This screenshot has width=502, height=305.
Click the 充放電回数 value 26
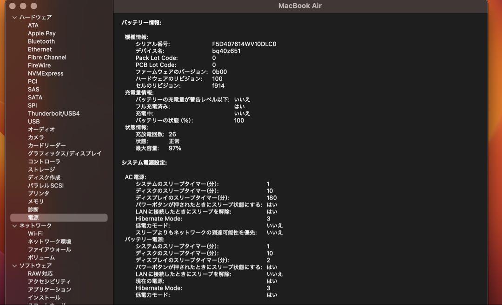[172, 134]
